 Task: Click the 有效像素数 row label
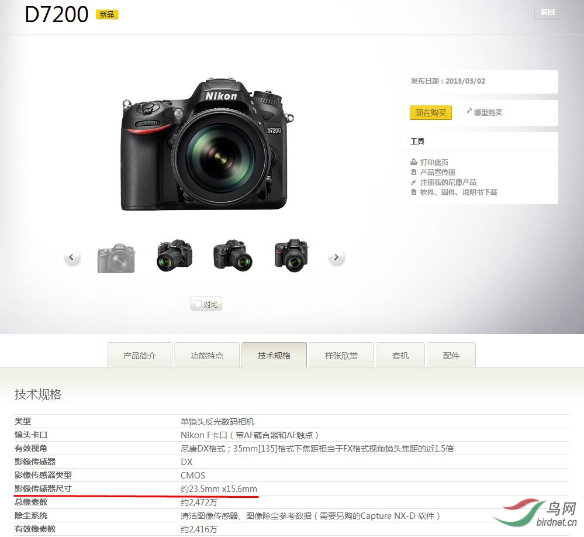coord(35,529)
